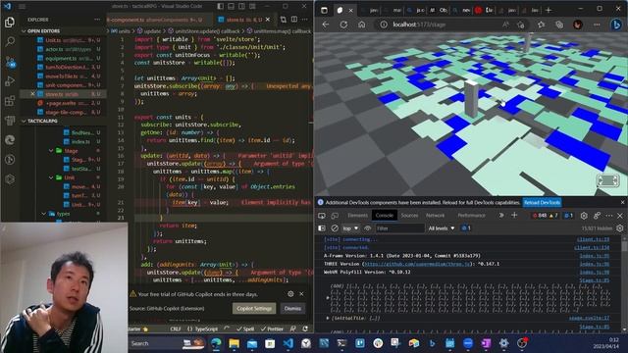Click the 848 errors counter in DevTools

(540, 216)
